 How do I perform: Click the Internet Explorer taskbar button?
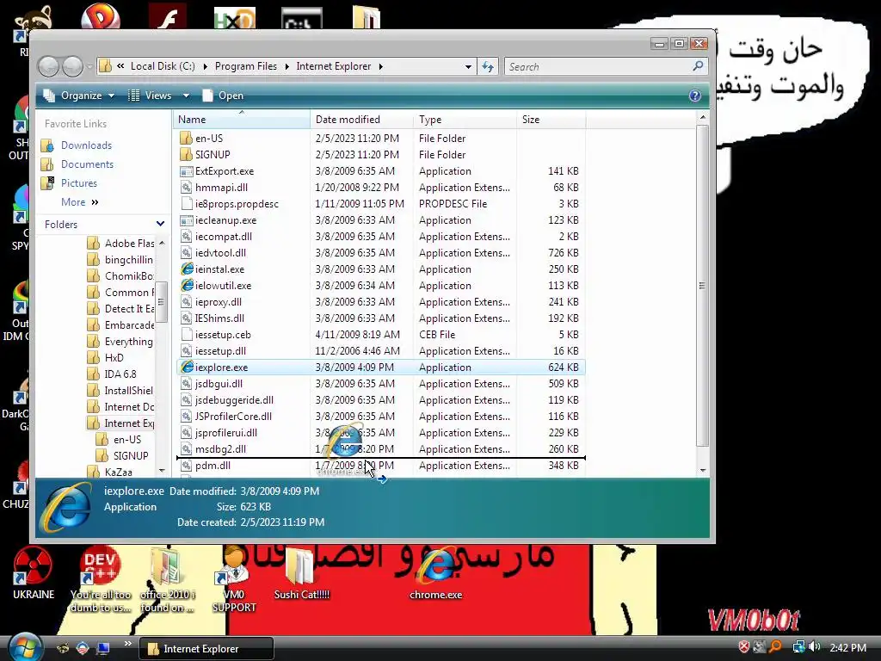pos(206,649)
